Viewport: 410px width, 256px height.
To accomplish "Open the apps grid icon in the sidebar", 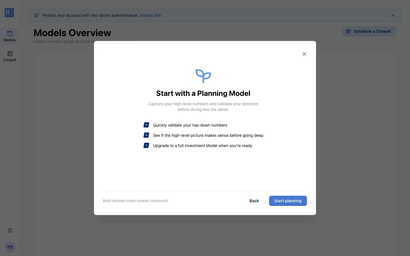I will 10,230.
